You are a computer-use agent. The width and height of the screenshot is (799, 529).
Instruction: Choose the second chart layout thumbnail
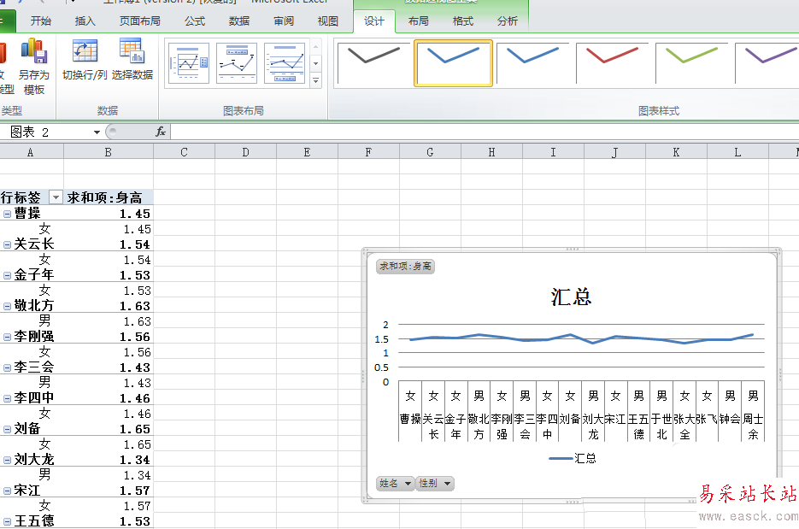tap(237, 63)
